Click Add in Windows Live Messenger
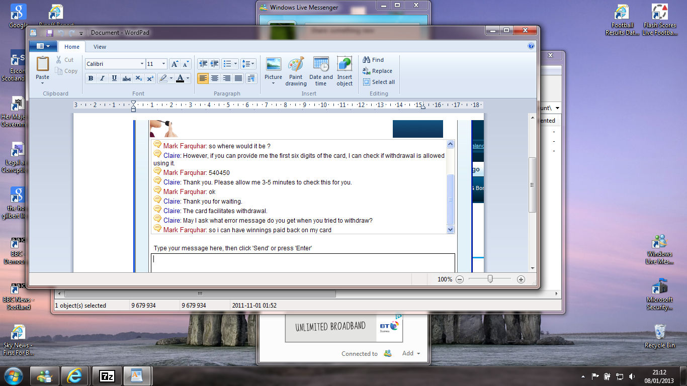This screenshot has width=687, height=386. click(411, 353)
